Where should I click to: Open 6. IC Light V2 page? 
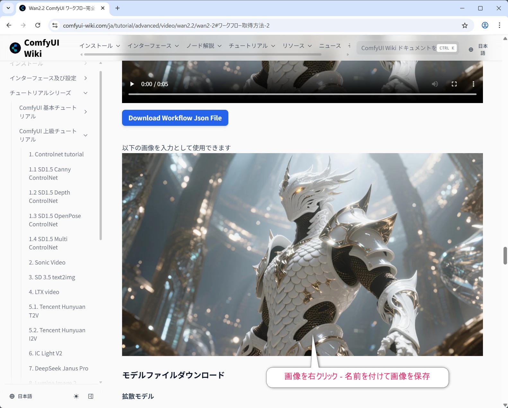pos(46,353)
